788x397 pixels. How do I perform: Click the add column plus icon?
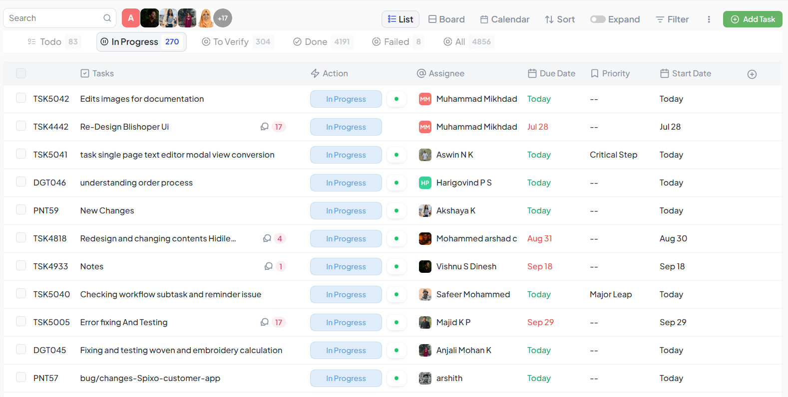[x=752, y=74]
